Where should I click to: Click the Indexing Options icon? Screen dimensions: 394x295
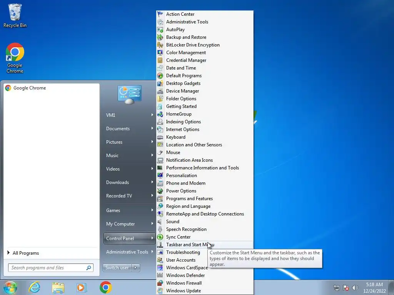click(160, 122)
